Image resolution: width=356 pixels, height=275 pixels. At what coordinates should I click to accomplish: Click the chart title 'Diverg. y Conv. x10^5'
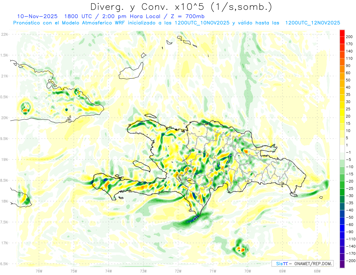(148, 7)
